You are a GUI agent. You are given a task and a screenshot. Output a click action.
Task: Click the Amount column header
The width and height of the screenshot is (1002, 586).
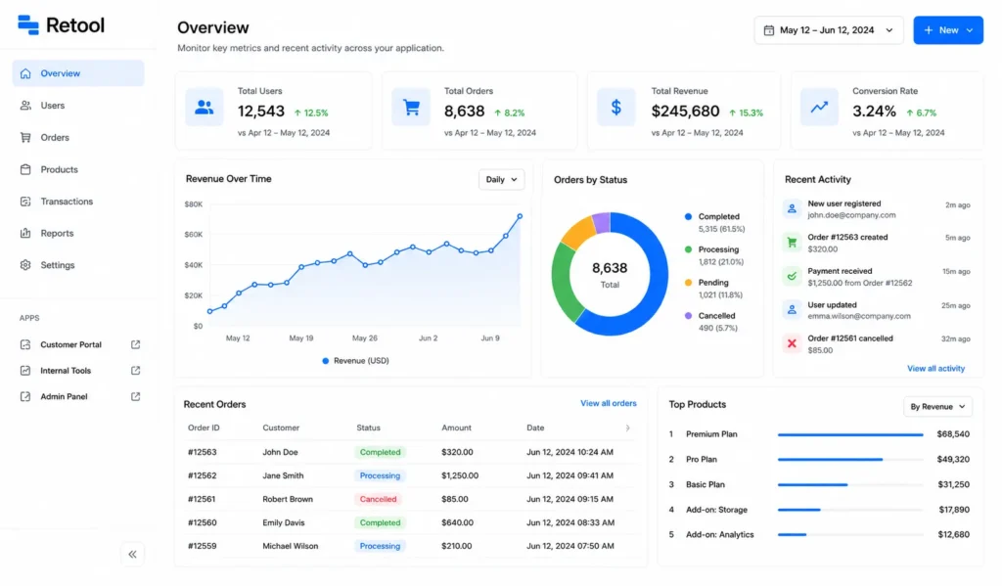pos(456,428)
